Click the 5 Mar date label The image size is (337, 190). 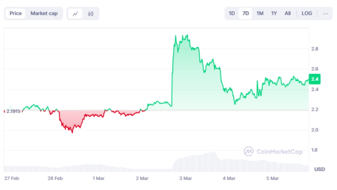click(x=273, y=178)
